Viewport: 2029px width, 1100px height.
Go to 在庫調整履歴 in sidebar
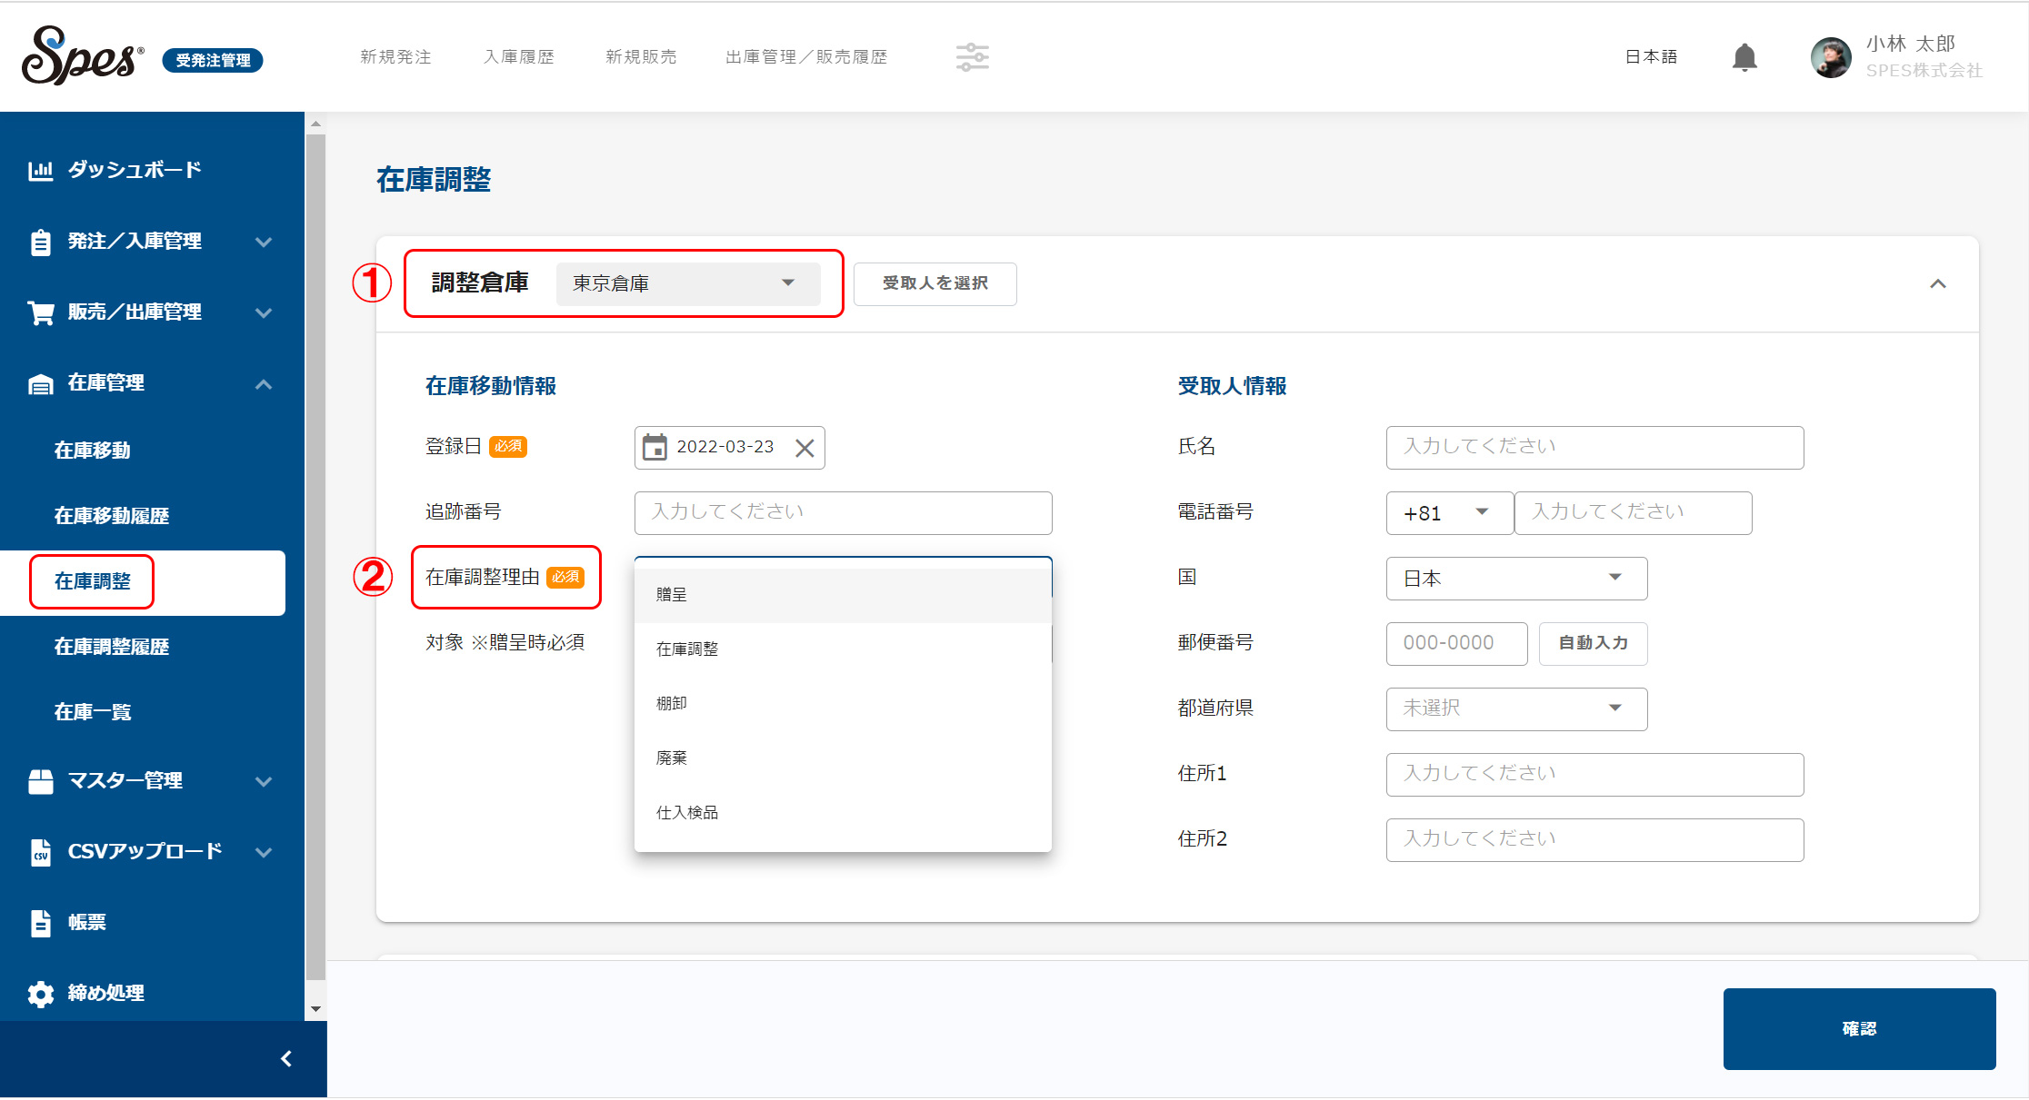pyautogui.click(x=112, y=648)
